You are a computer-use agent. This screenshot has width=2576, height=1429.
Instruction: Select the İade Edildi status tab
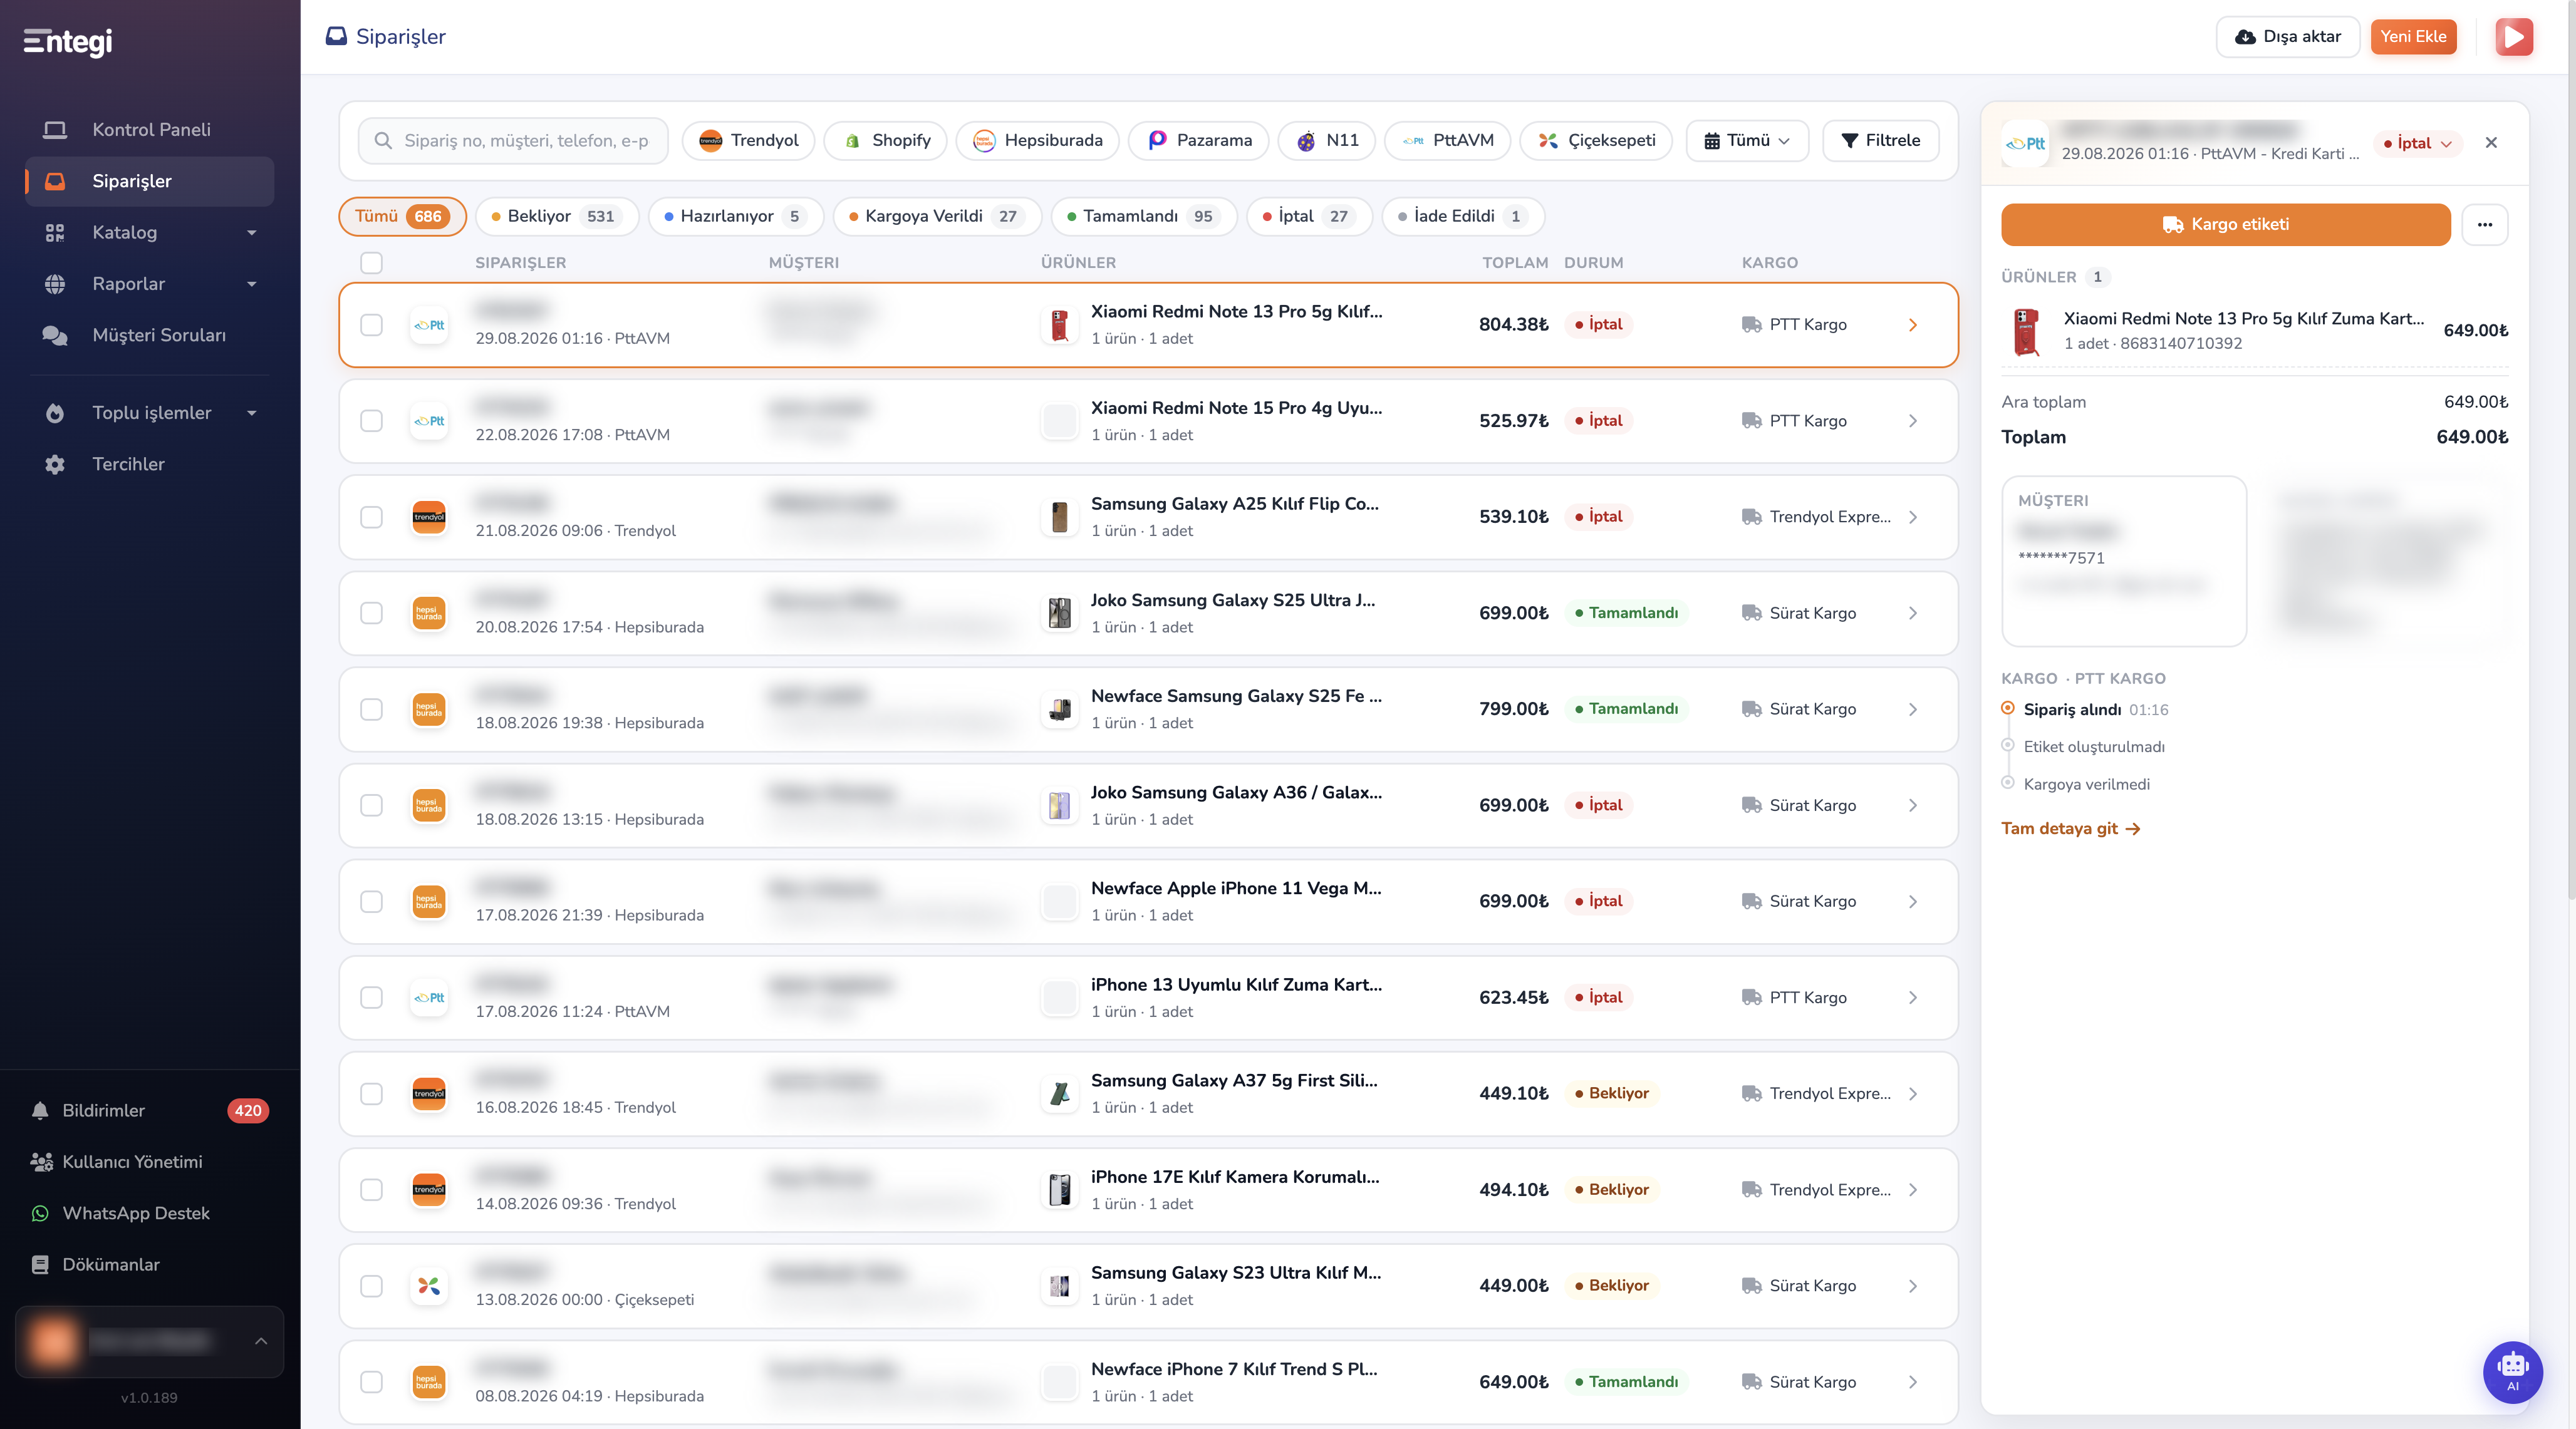(x=1463, y=217)
